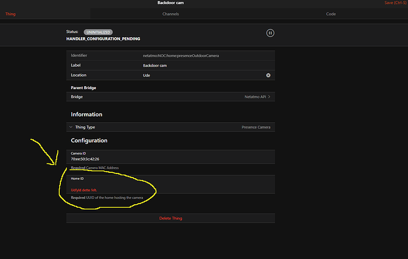This screenshot has height=259, width=408.
Task: Click the Backdoor cam page title
Action: click(170, 3)
